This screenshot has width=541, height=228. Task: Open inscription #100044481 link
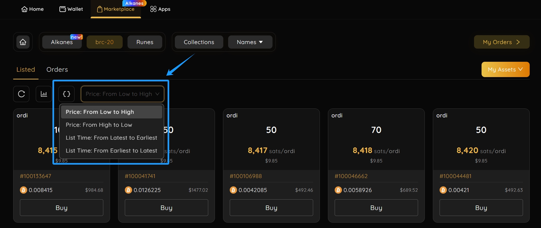455,176
